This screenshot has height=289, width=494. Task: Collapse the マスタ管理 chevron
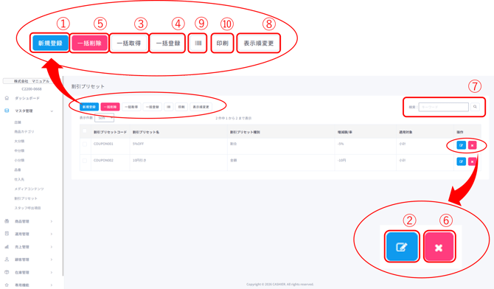click(x=52, y=111)
